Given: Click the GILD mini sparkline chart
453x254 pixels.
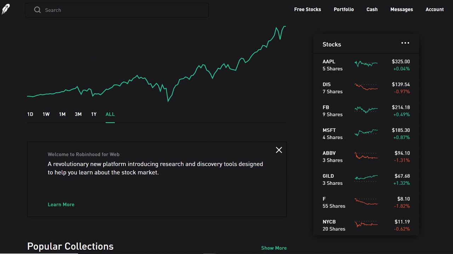Looking at the screenshot, I should coord(366,178).
